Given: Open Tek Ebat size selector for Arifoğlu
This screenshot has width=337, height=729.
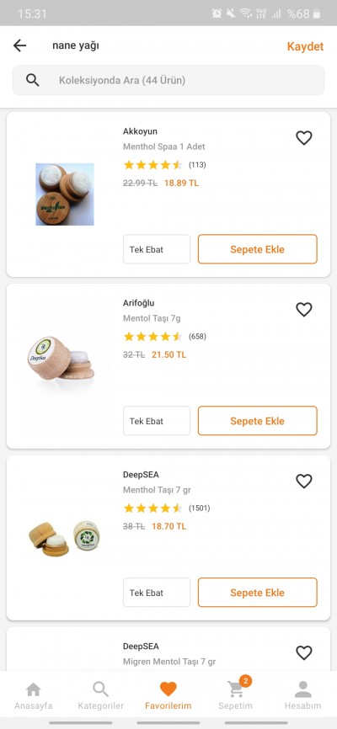Looking at the screenshot, I should pos(157,421).
